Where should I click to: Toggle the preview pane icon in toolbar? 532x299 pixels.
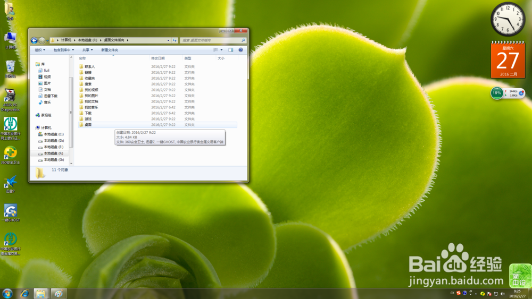tap(231, 50)
